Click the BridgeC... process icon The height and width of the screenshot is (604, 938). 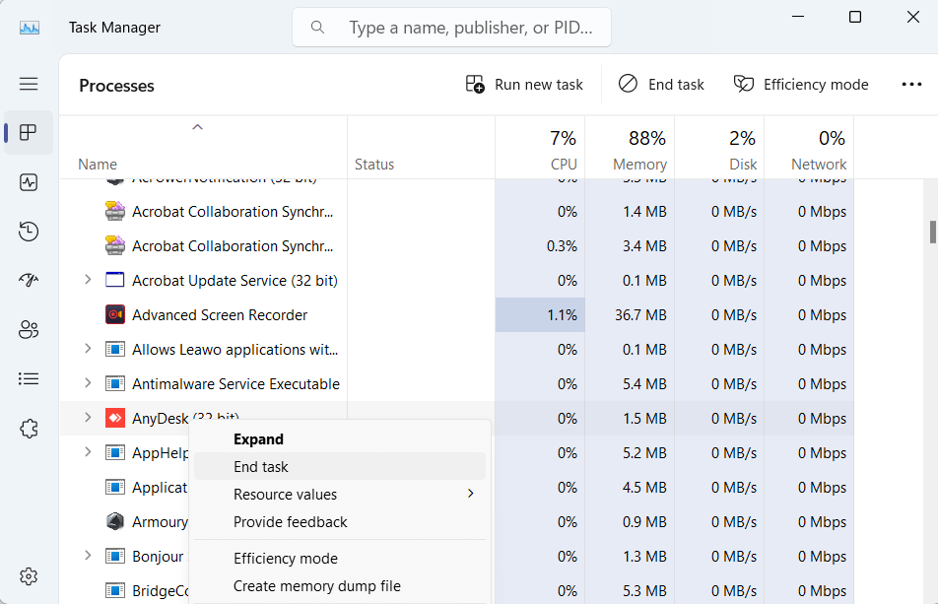click(115, 591)
